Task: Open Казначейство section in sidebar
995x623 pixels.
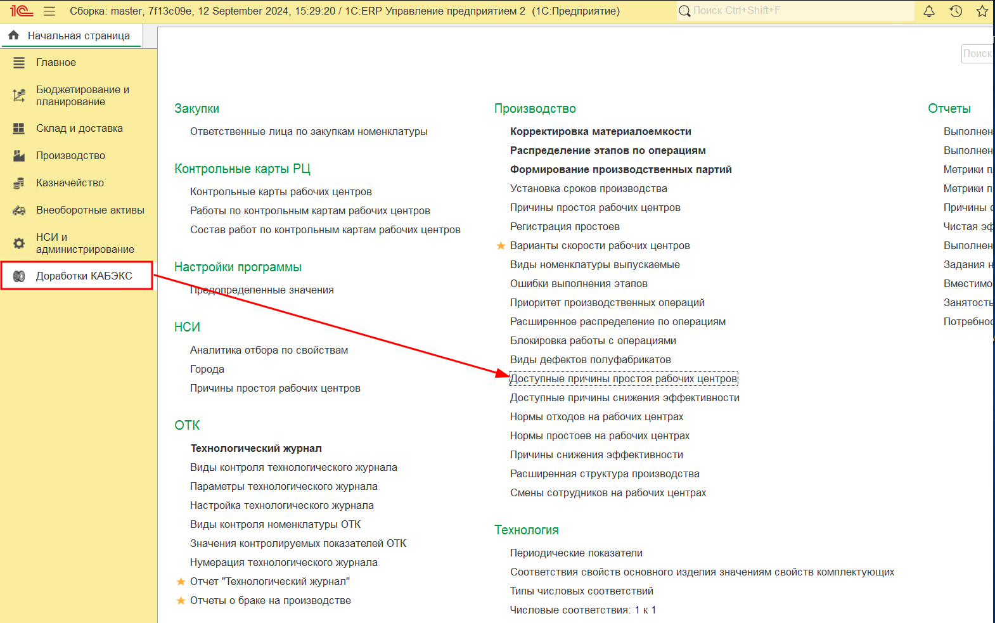Action: (x=79, y=183)
